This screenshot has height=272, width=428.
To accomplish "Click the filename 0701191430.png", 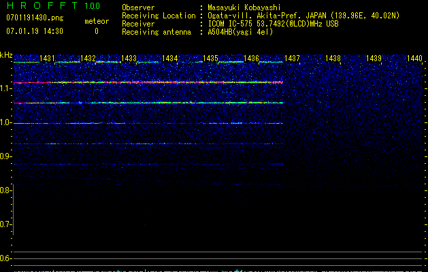I will (34, 18).
